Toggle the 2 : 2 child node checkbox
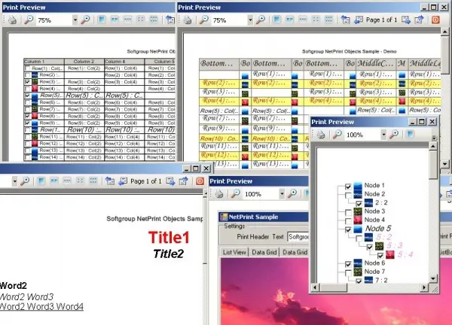 click(x=359, y=204)
